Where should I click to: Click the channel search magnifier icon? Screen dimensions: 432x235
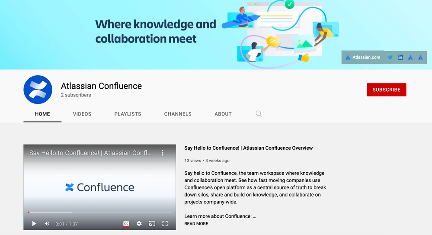tap(259, 114)
